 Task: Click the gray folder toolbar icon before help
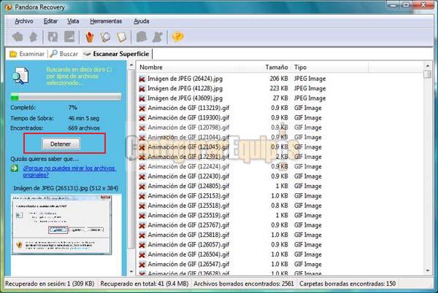(142, 36)
